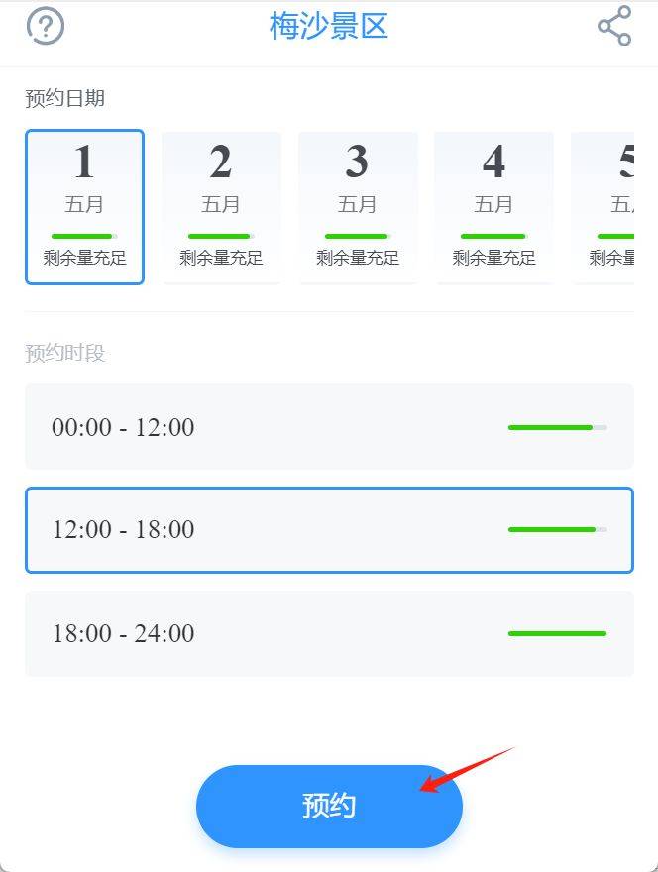Click the 预约日期 section label
The height and width of the screenshot is (872, 658).
65,98
